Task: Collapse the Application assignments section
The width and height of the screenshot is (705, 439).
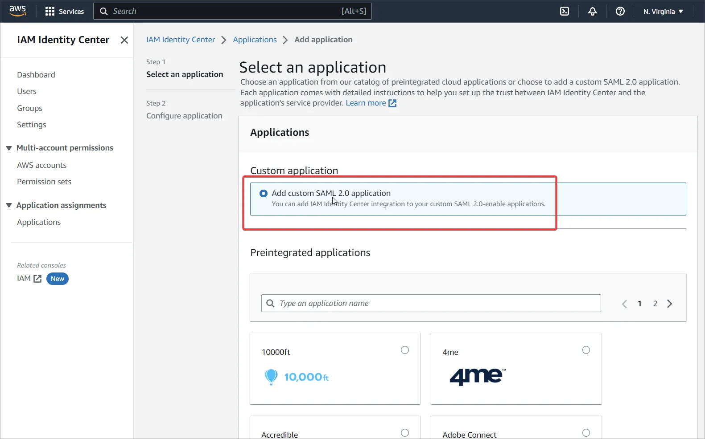Action: pyautogui.click(x=9, y=205)
